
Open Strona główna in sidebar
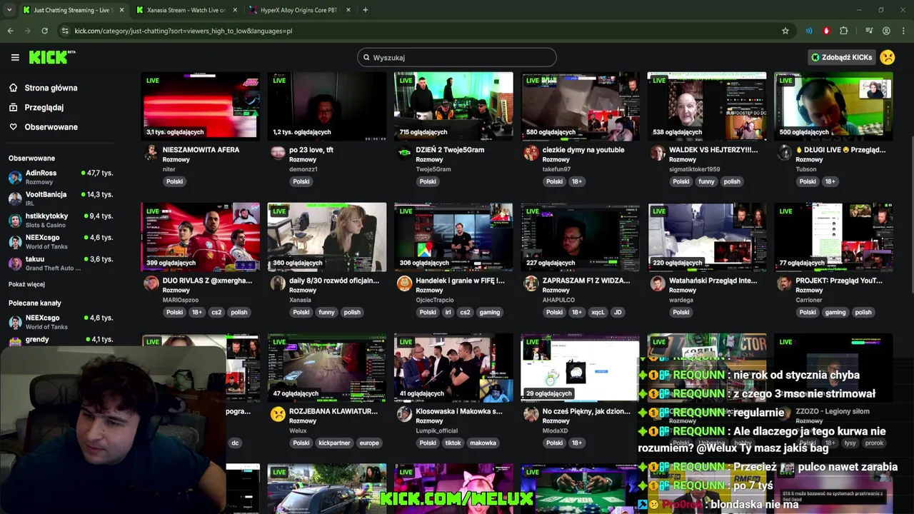[51, 88]
